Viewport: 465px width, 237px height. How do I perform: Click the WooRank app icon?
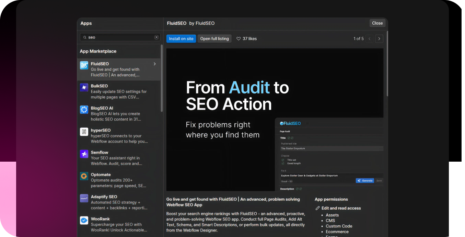[x=84, y=220]
